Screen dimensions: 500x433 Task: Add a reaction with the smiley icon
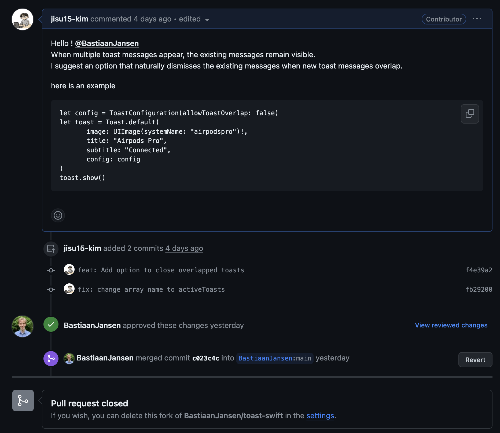pyautogui.click(x=58, y=215)
